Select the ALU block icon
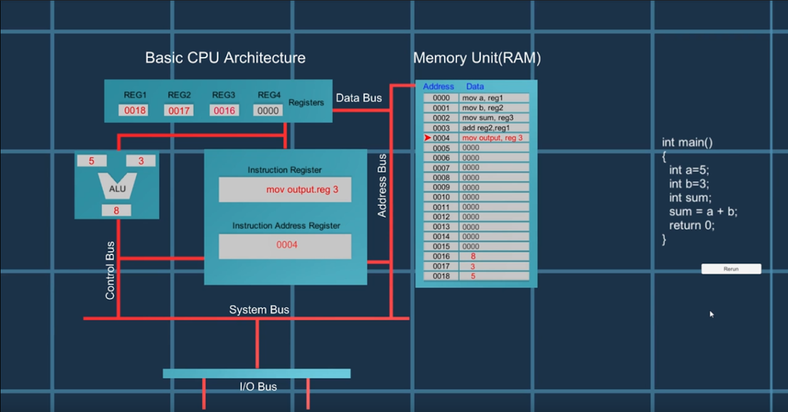This screenshot has width=788, height=412. (x=118, y=186)
